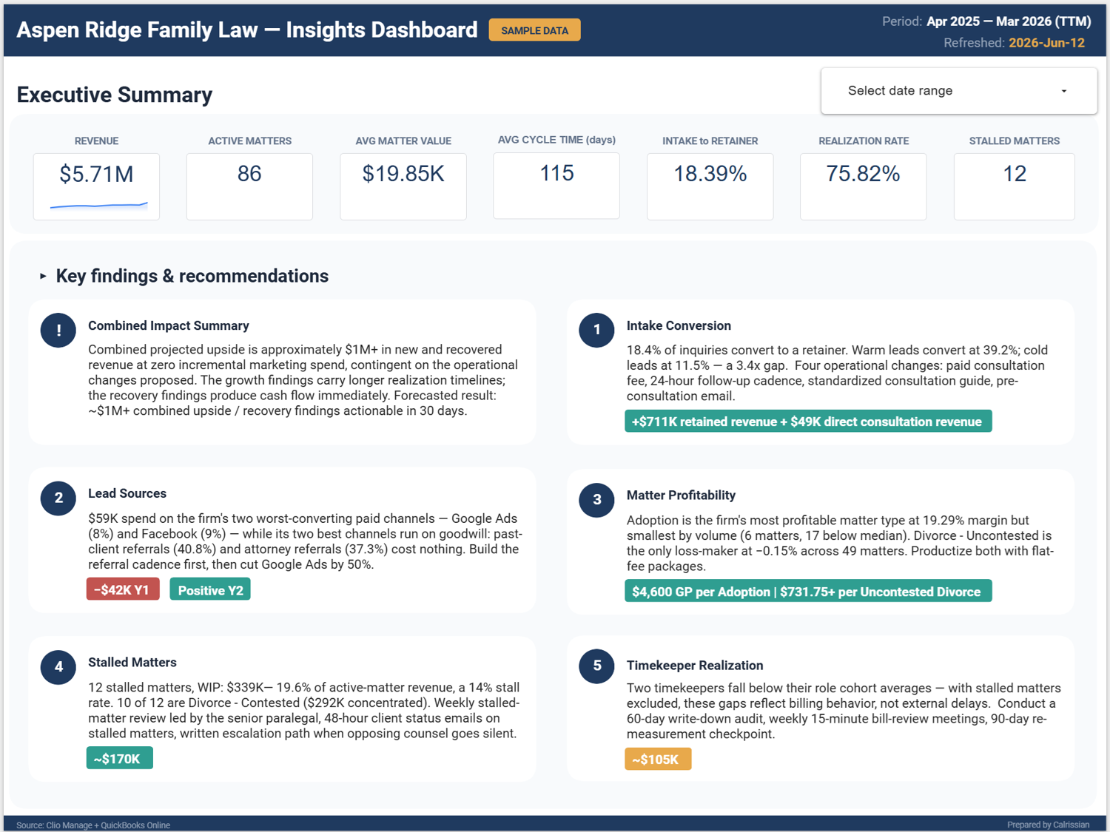This screenshot has height=832, width=1110.
Task: Click the exclamation icon for Combined Impact Summary
Action: click(58, 330)
